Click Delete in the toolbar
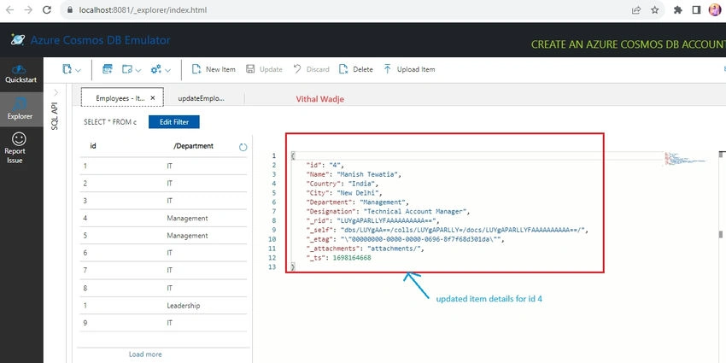 coord(355,69)
